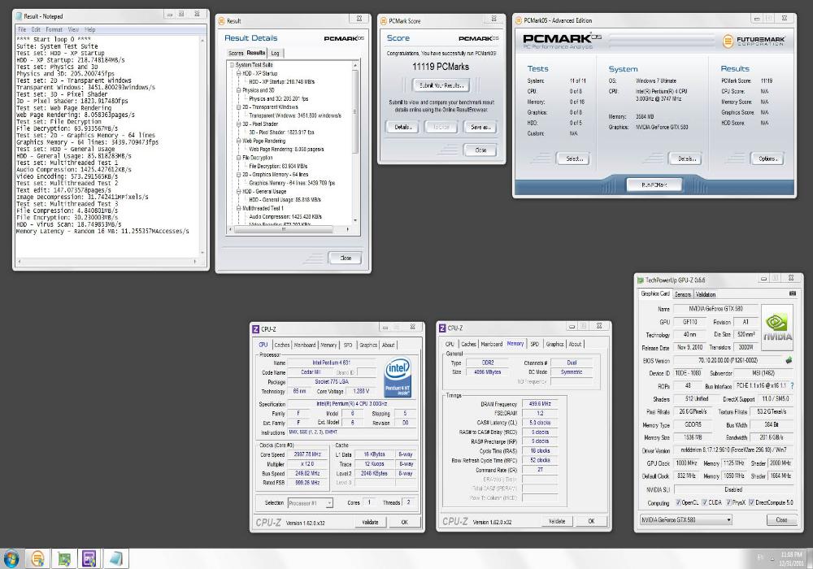Toggle the PhysX checkbox in GPU-Z
This screenshot has height=569, width=813.
click(728, 502)
